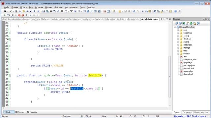Click the green globe icon in Project panel

tap(191, 23)
